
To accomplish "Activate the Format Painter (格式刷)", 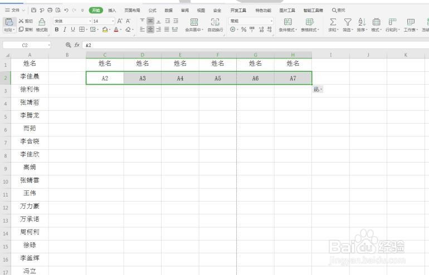I will (42, 25).
